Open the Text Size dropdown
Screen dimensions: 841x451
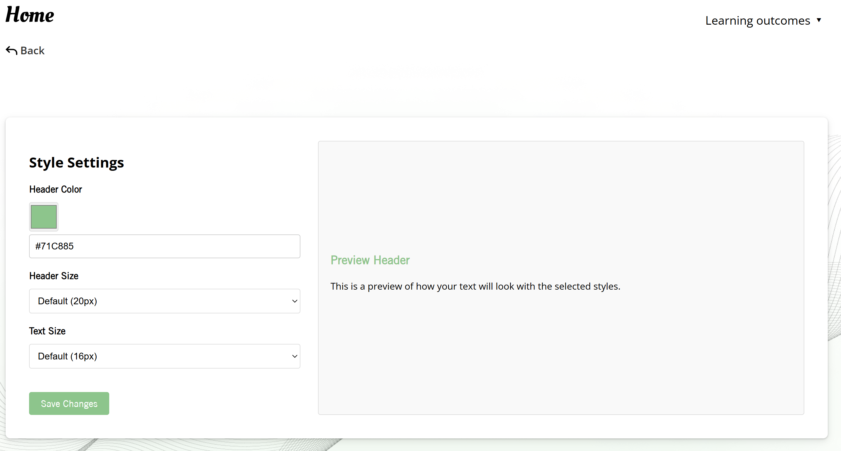pos(164,356)
